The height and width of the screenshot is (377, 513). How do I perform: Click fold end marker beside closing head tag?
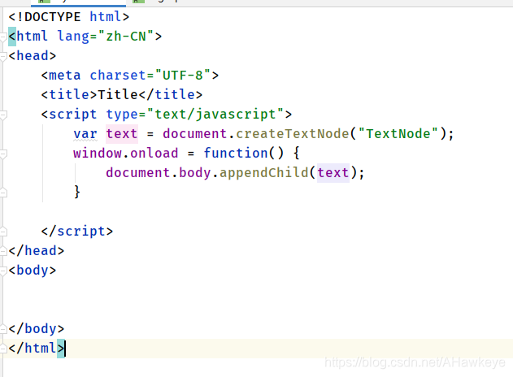click(x=3, y=251)
